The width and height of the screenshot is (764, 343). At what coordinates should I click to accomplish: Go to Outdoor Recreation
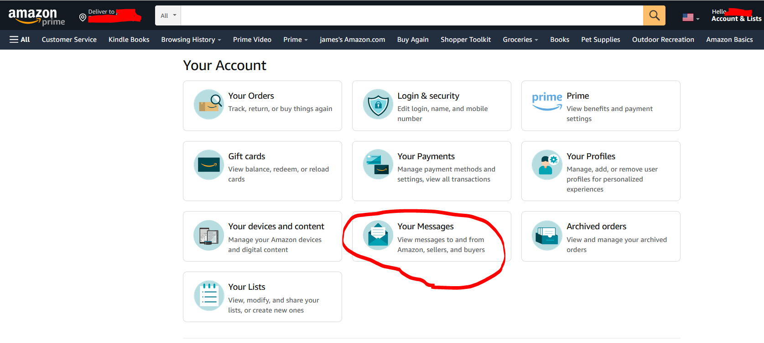tap(663, 40)
